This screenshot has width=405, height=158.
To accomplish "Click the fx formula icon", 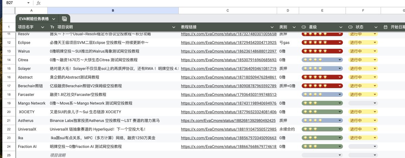I will pyautogui.click(x=38, y=3).
